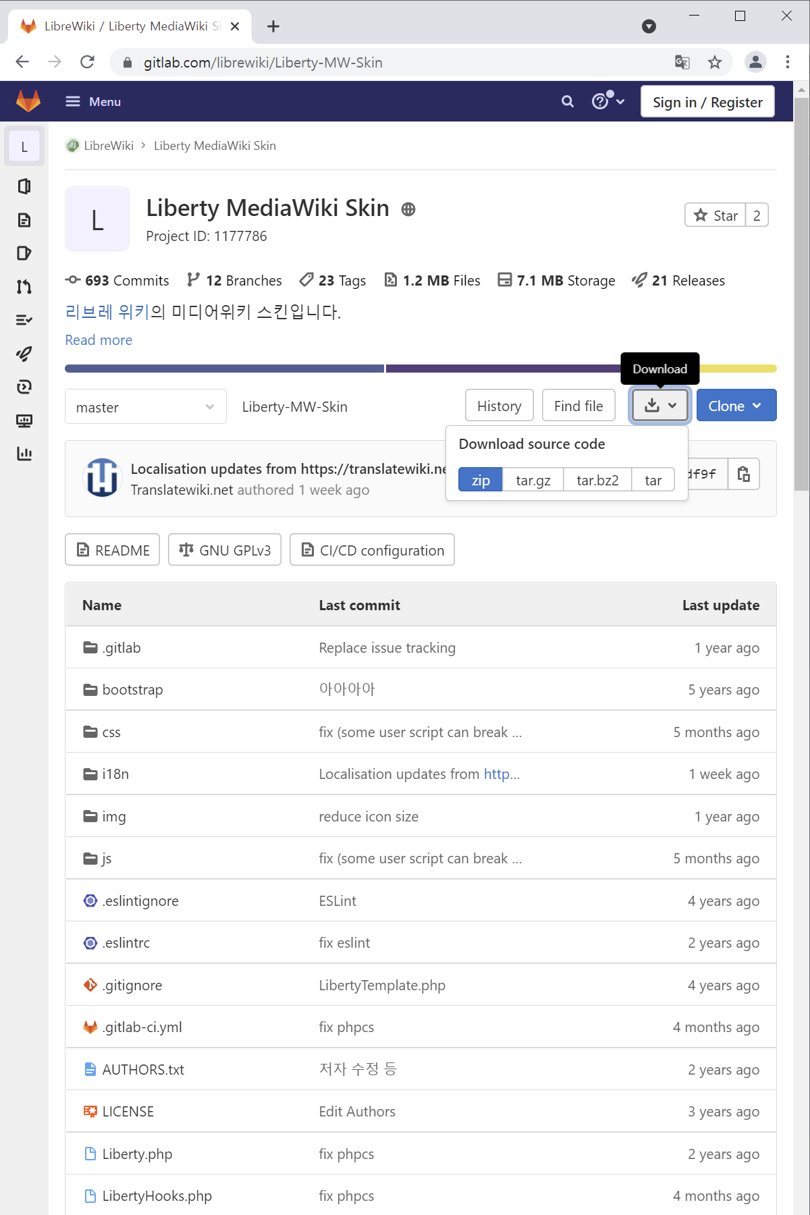Open Issues sidebar icon

[x=24, y=253]
